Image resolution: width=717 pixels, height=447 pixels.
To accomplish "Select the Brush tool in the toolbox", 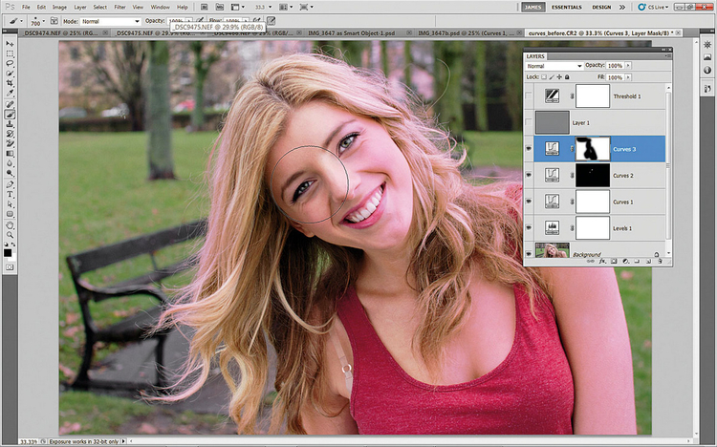I will [x=10, y=115].
